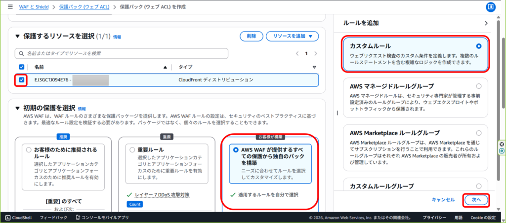Uncheck the EJ3GCTJ094E76 resource checkbox
506x223 pixels.
coord(21,80)
